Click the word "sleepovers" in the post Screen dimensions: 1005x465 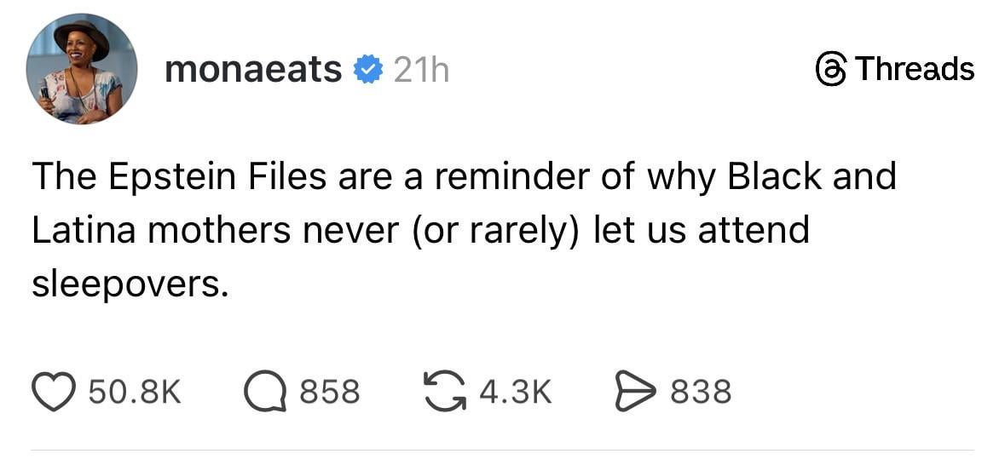tap(127, 284)
